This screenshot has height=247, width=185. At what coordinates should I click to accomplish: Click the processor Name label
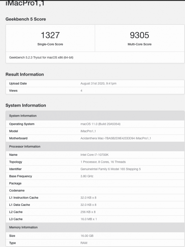click(x=13, y=155)
